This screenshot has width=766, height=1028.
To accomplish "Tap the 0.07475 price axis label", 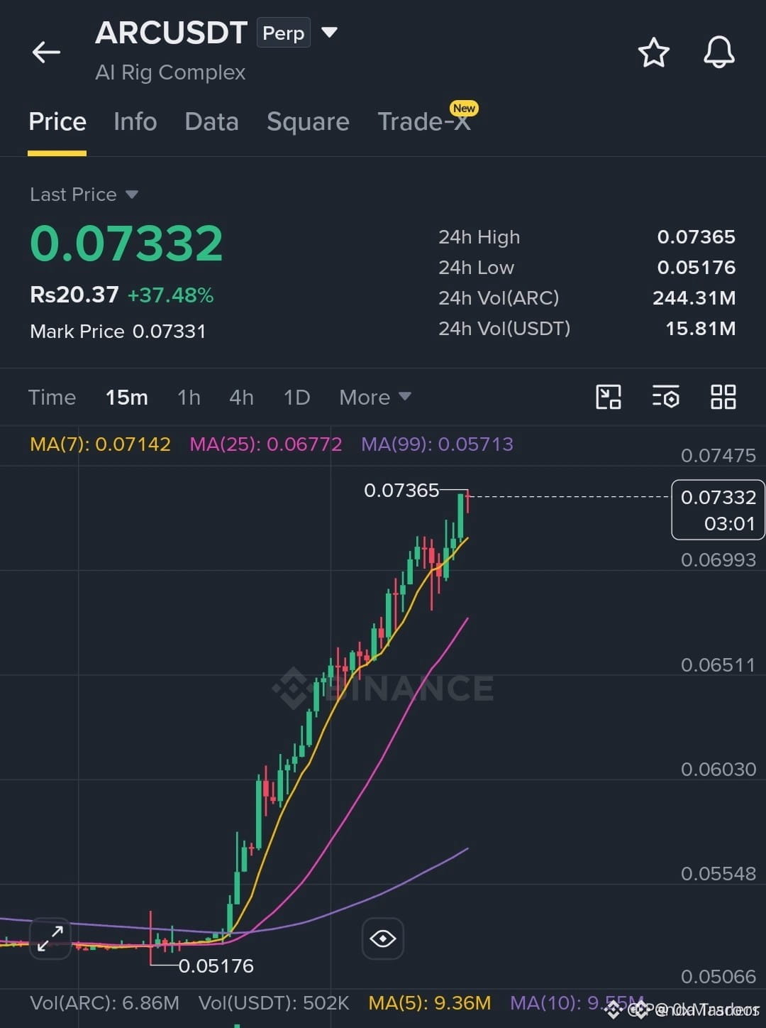I will coord(718,456).
